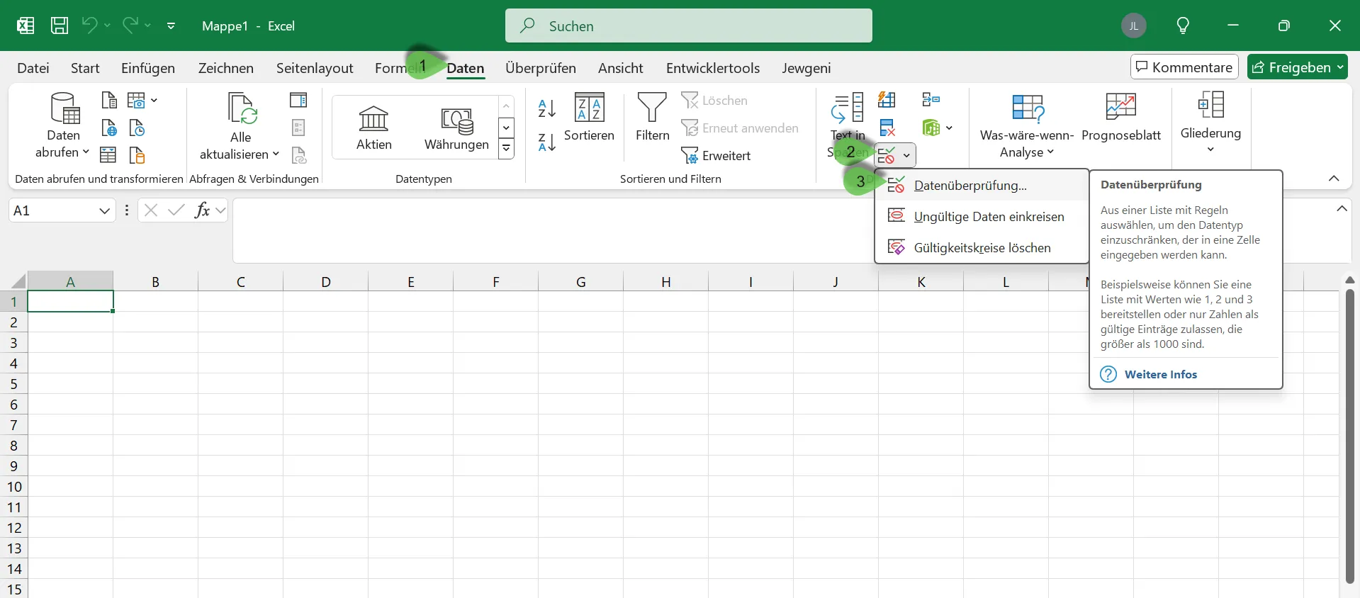The height and width of the screenshot is (598, 1360).
Task: Click the Undo arrow in title bar
Action: coord(89,26)
